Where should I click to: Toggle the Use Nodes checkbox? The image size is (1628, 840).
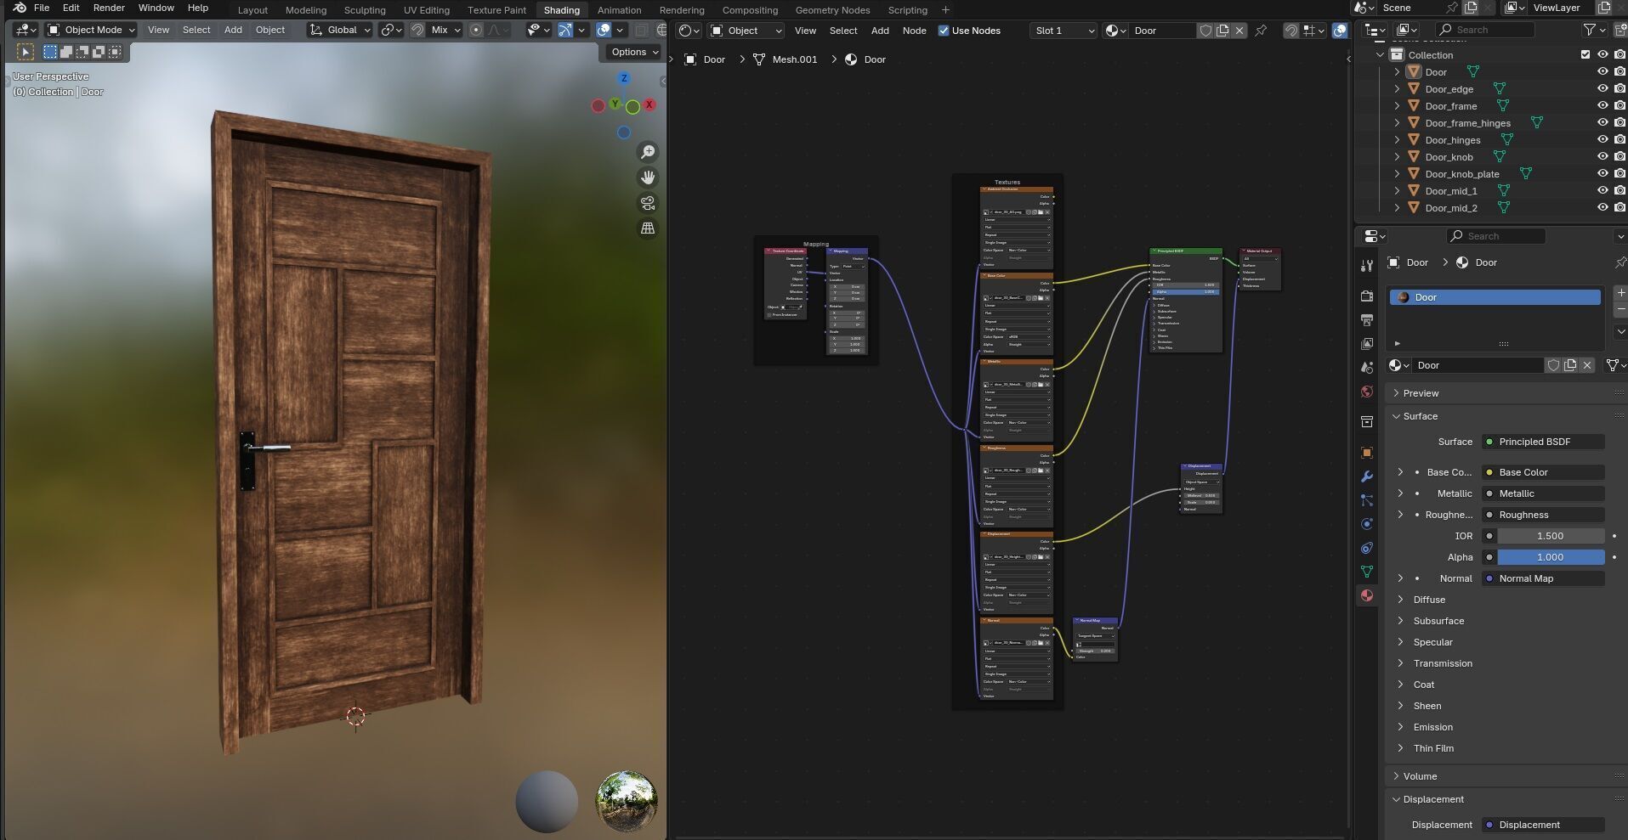[x=944, y=31]
